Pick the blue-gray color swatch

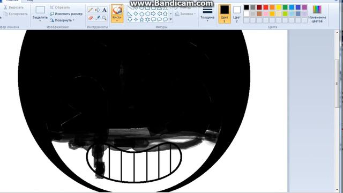298,14
